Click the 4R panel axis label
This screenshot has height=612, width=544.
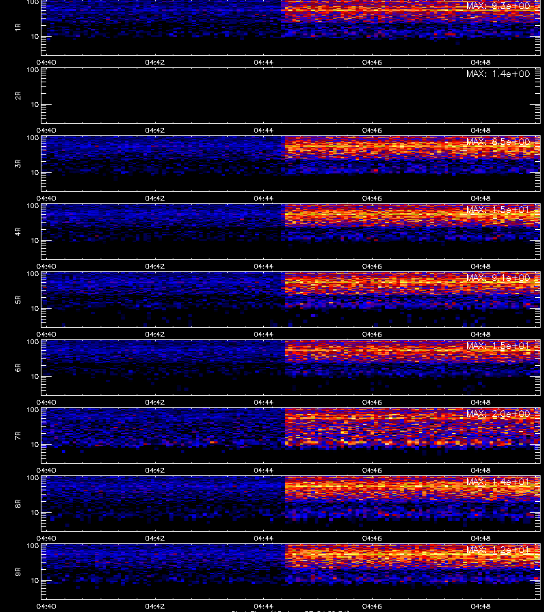point(18,231)
